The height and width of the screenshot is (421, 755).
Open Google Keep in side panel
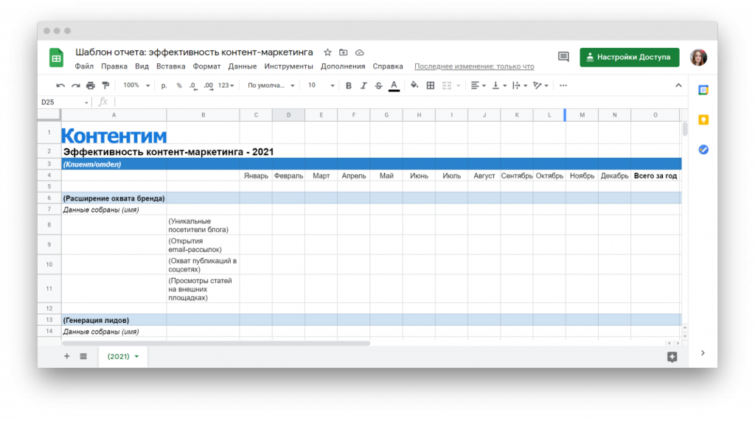[703, 120]
